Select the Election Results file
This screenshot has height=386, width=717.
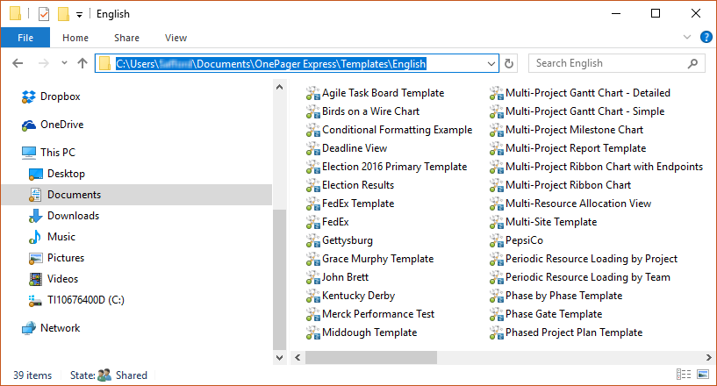pyautogui.click(x=350, y=185)
